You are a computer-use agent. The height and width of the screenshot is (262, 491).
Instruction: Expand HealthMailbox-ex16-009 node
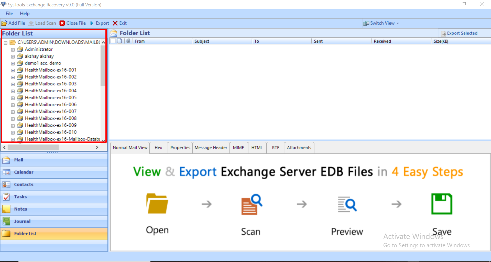(x=13, y=126)
